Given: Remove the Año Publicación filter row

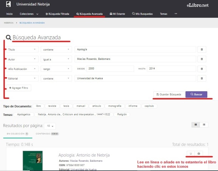Looking at the screenshot, I should 202,69.
